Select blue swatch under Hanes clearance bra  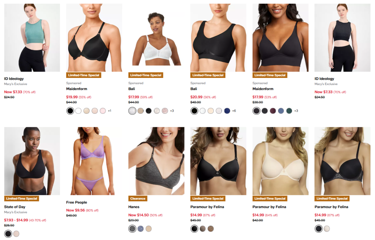(x=141, y=229)
